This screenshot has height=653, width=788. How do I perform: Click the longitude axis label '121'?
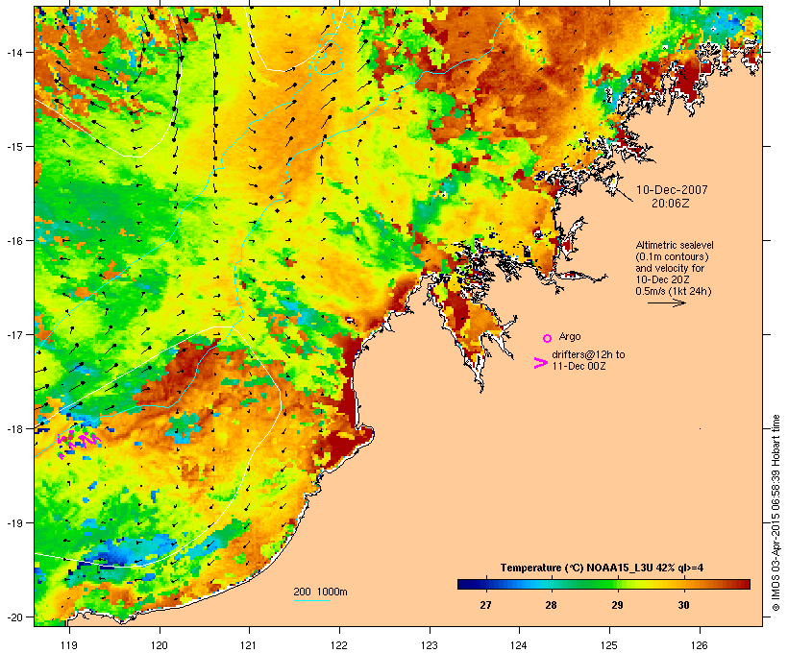[x=249, y=645]
